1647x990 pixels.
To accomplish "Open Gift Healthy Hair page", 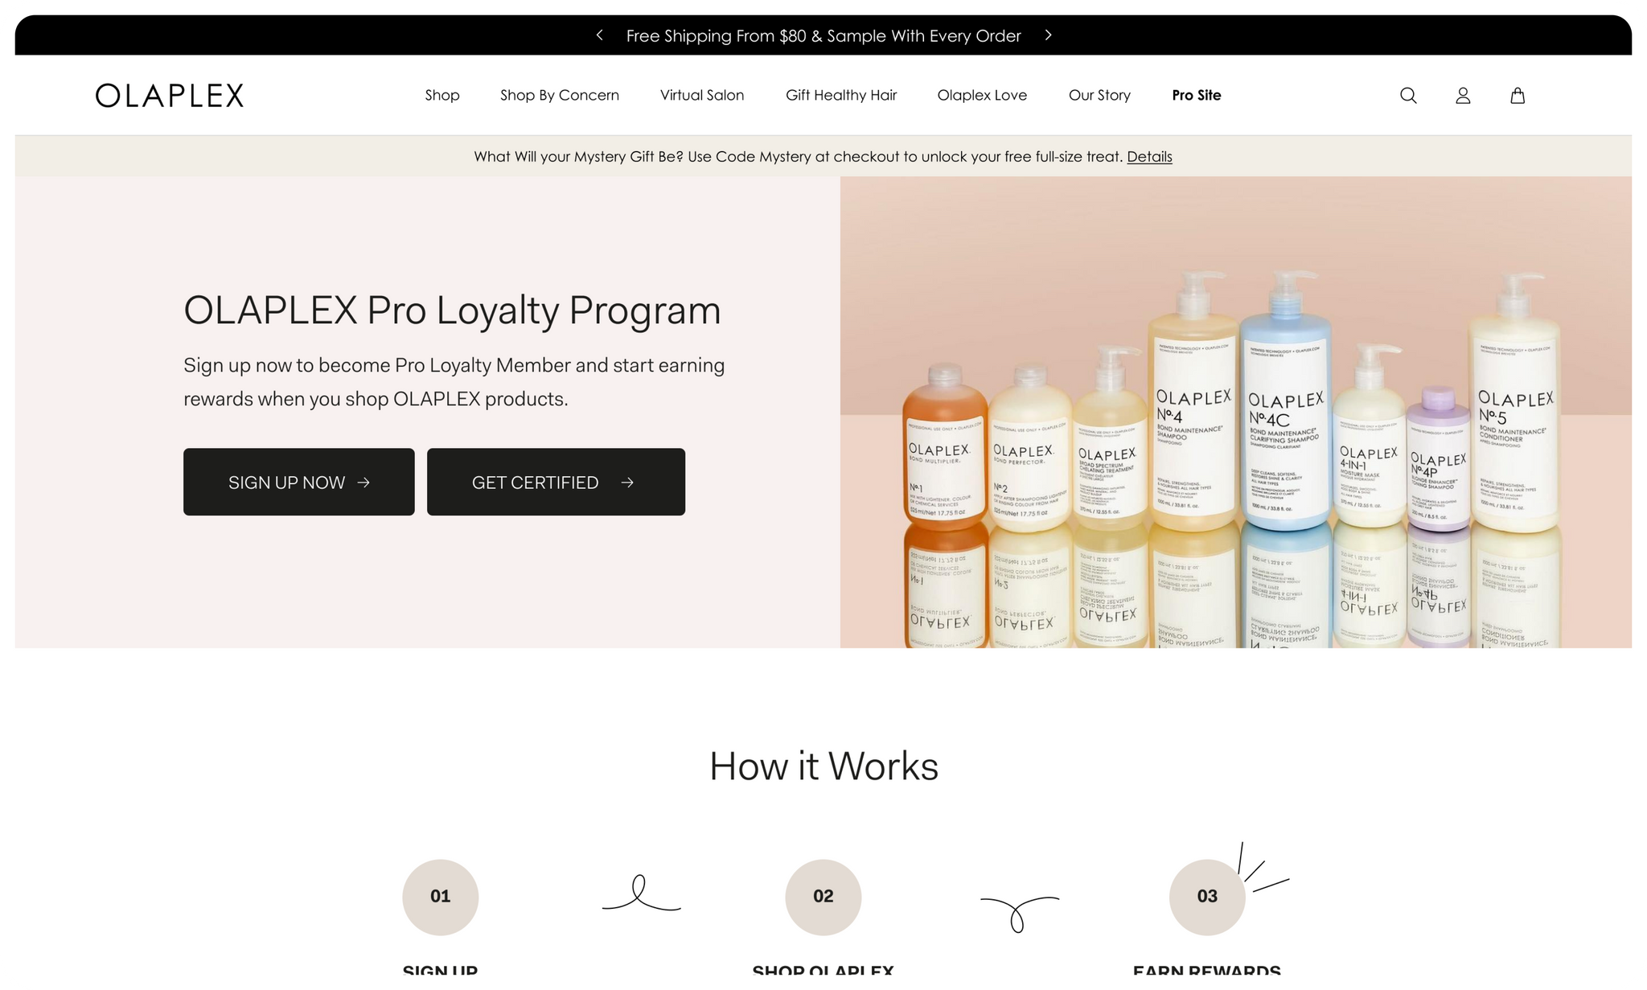I will tap(841, 95).
